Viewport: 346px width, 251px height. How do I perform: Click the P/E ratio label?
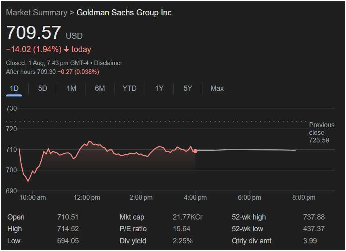133,229
